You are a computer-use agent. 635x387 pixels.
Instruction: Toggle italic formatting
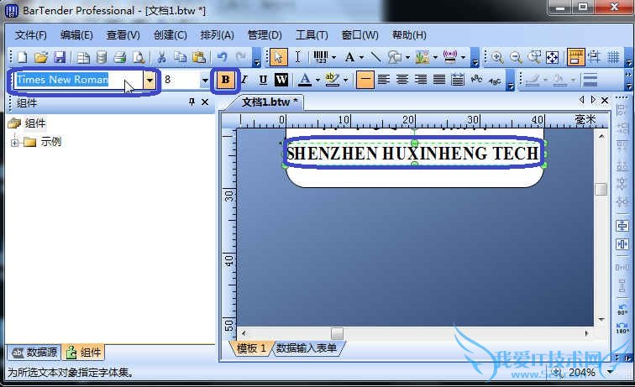244,80
